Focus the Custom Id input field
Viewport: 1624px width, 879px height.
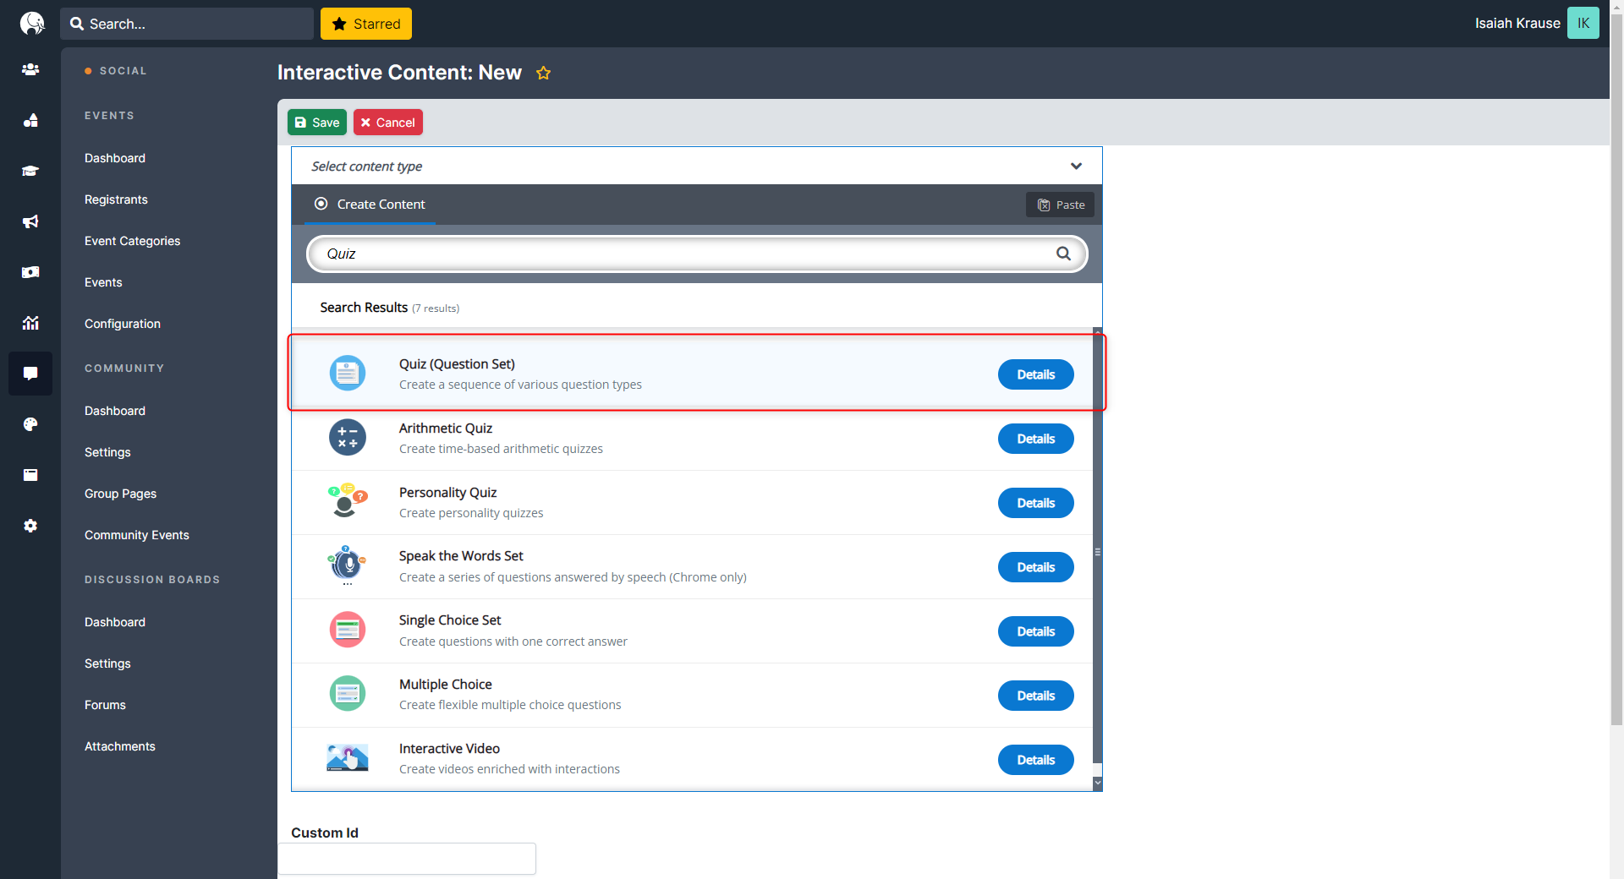[407, 859]
